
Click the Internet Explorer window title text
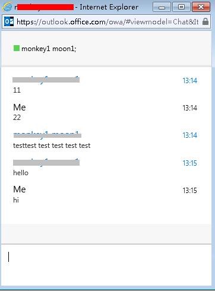(109, 7)
